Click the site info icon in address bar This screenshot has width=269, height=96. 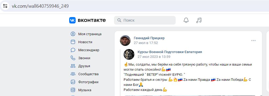(5, 6)
